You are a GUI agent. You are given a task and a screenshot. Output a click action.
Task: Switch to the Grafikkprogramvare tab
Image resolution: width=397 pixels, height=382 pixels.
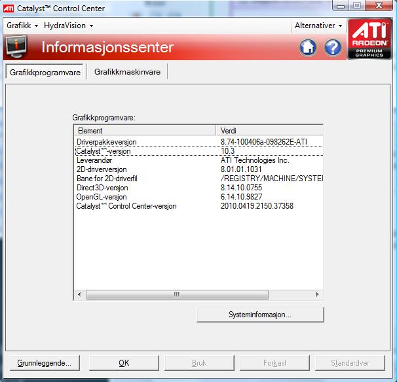coord(45,73)
